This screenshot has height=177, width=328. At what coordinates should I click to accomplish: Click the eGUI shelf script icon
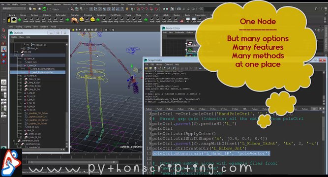point(87,20)
